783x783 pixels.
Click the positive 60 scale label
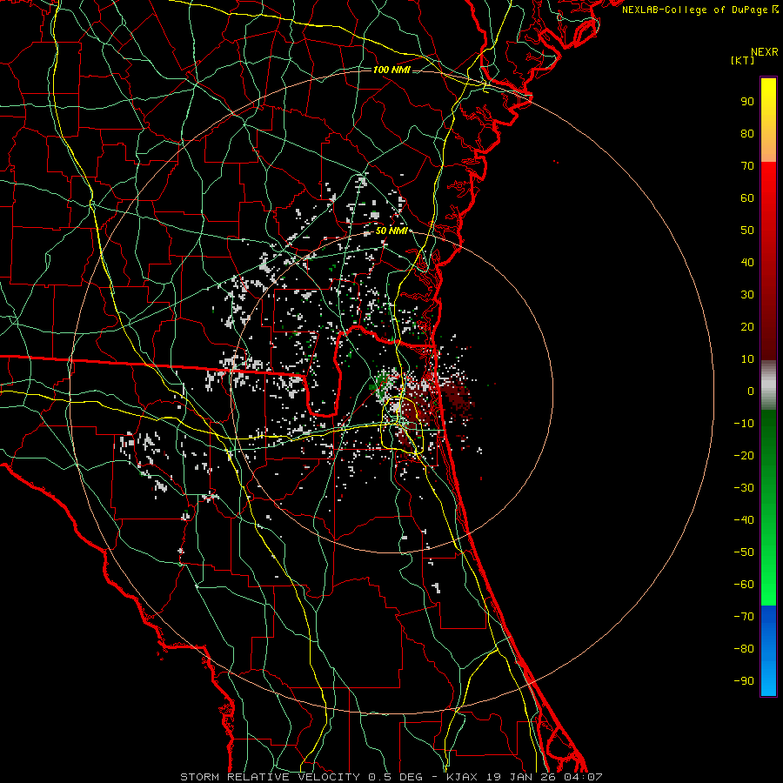[x=747, y=197]
